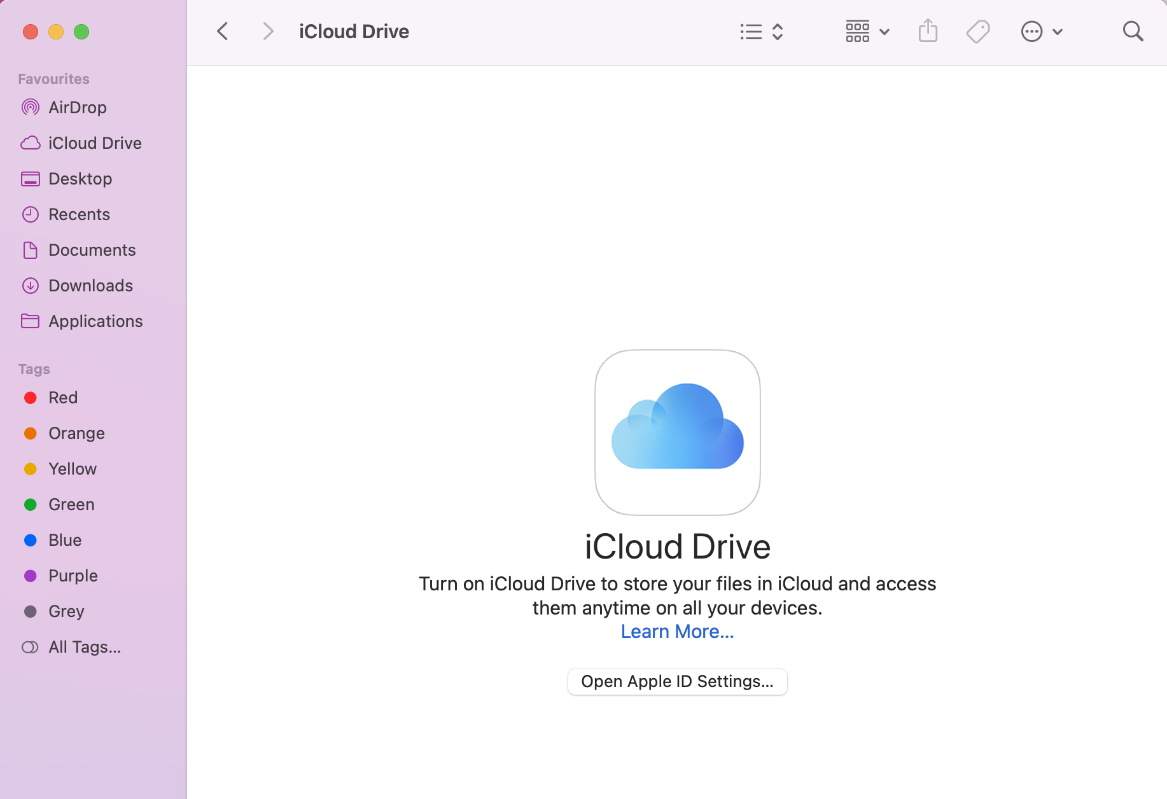Click the Learn More… link
This screenshot has height=799, width=1167.
pos(677,632)
